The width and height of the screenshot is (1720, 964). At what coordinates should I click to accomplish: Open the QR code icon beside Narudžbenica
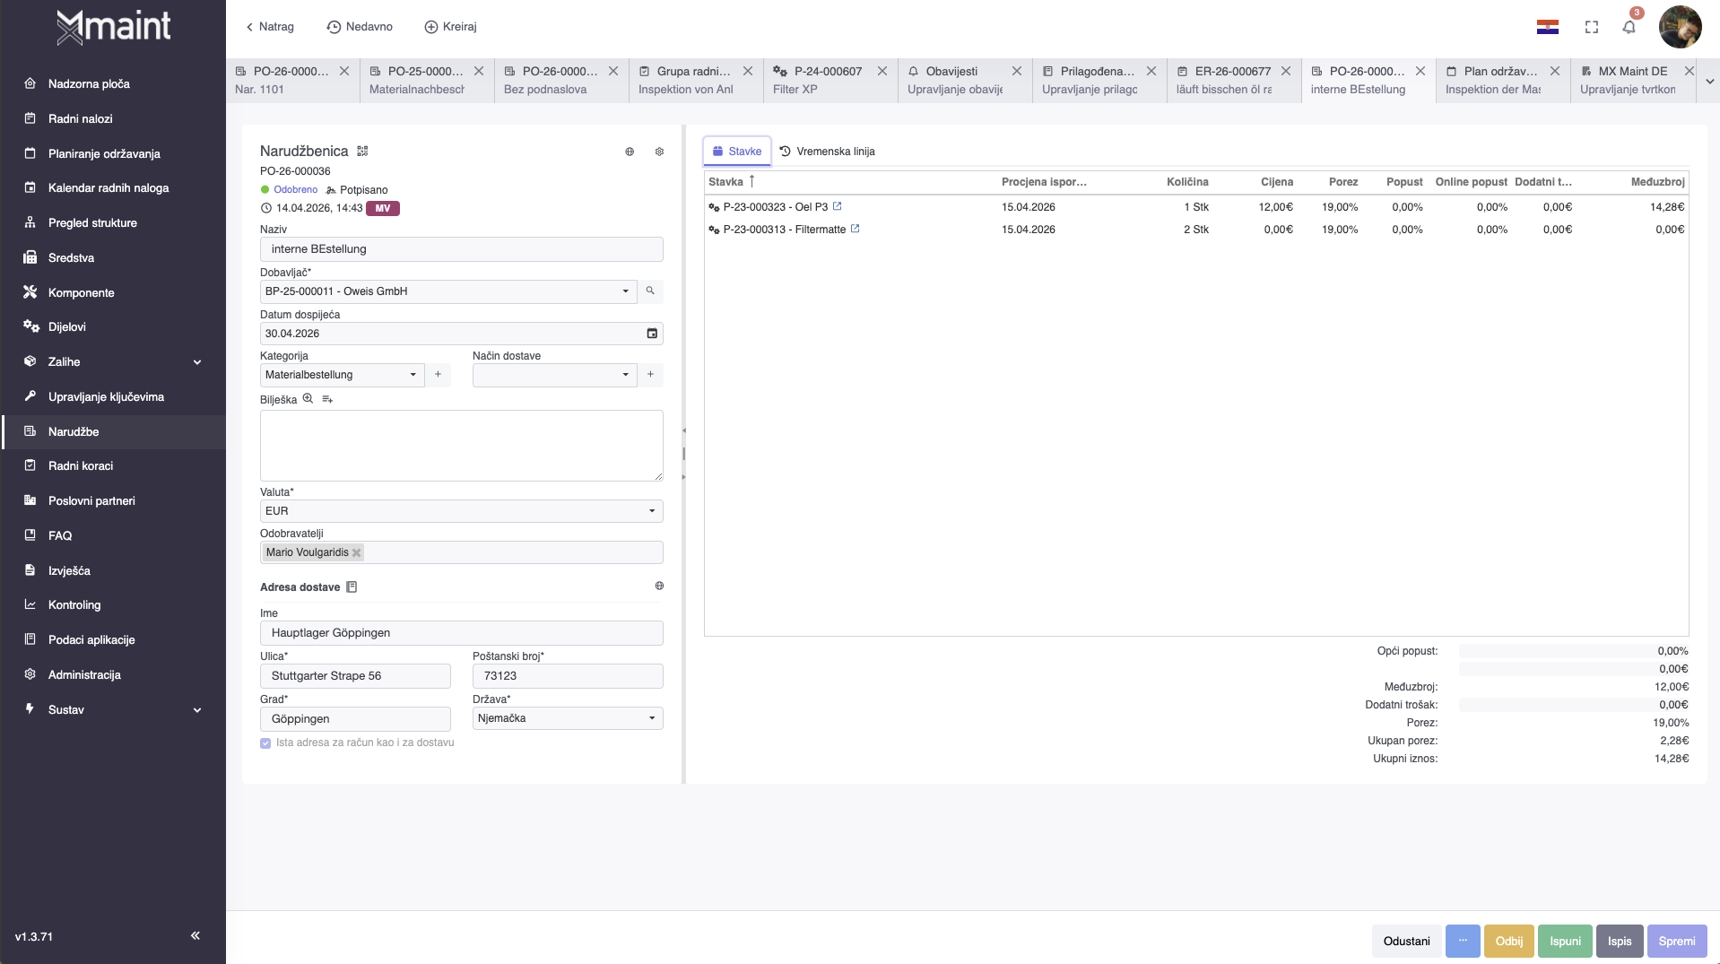362,151
